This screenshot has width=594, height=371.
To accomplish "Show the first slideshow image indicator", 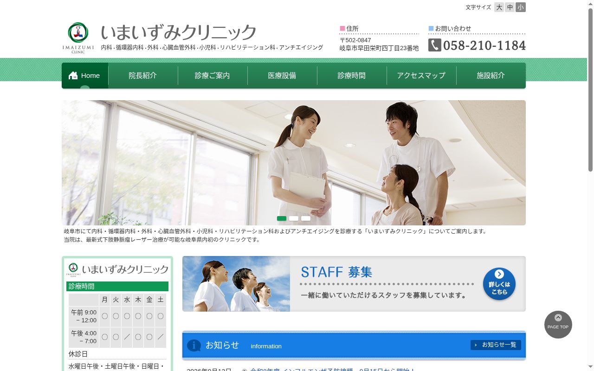I will [x=282, y=218].
